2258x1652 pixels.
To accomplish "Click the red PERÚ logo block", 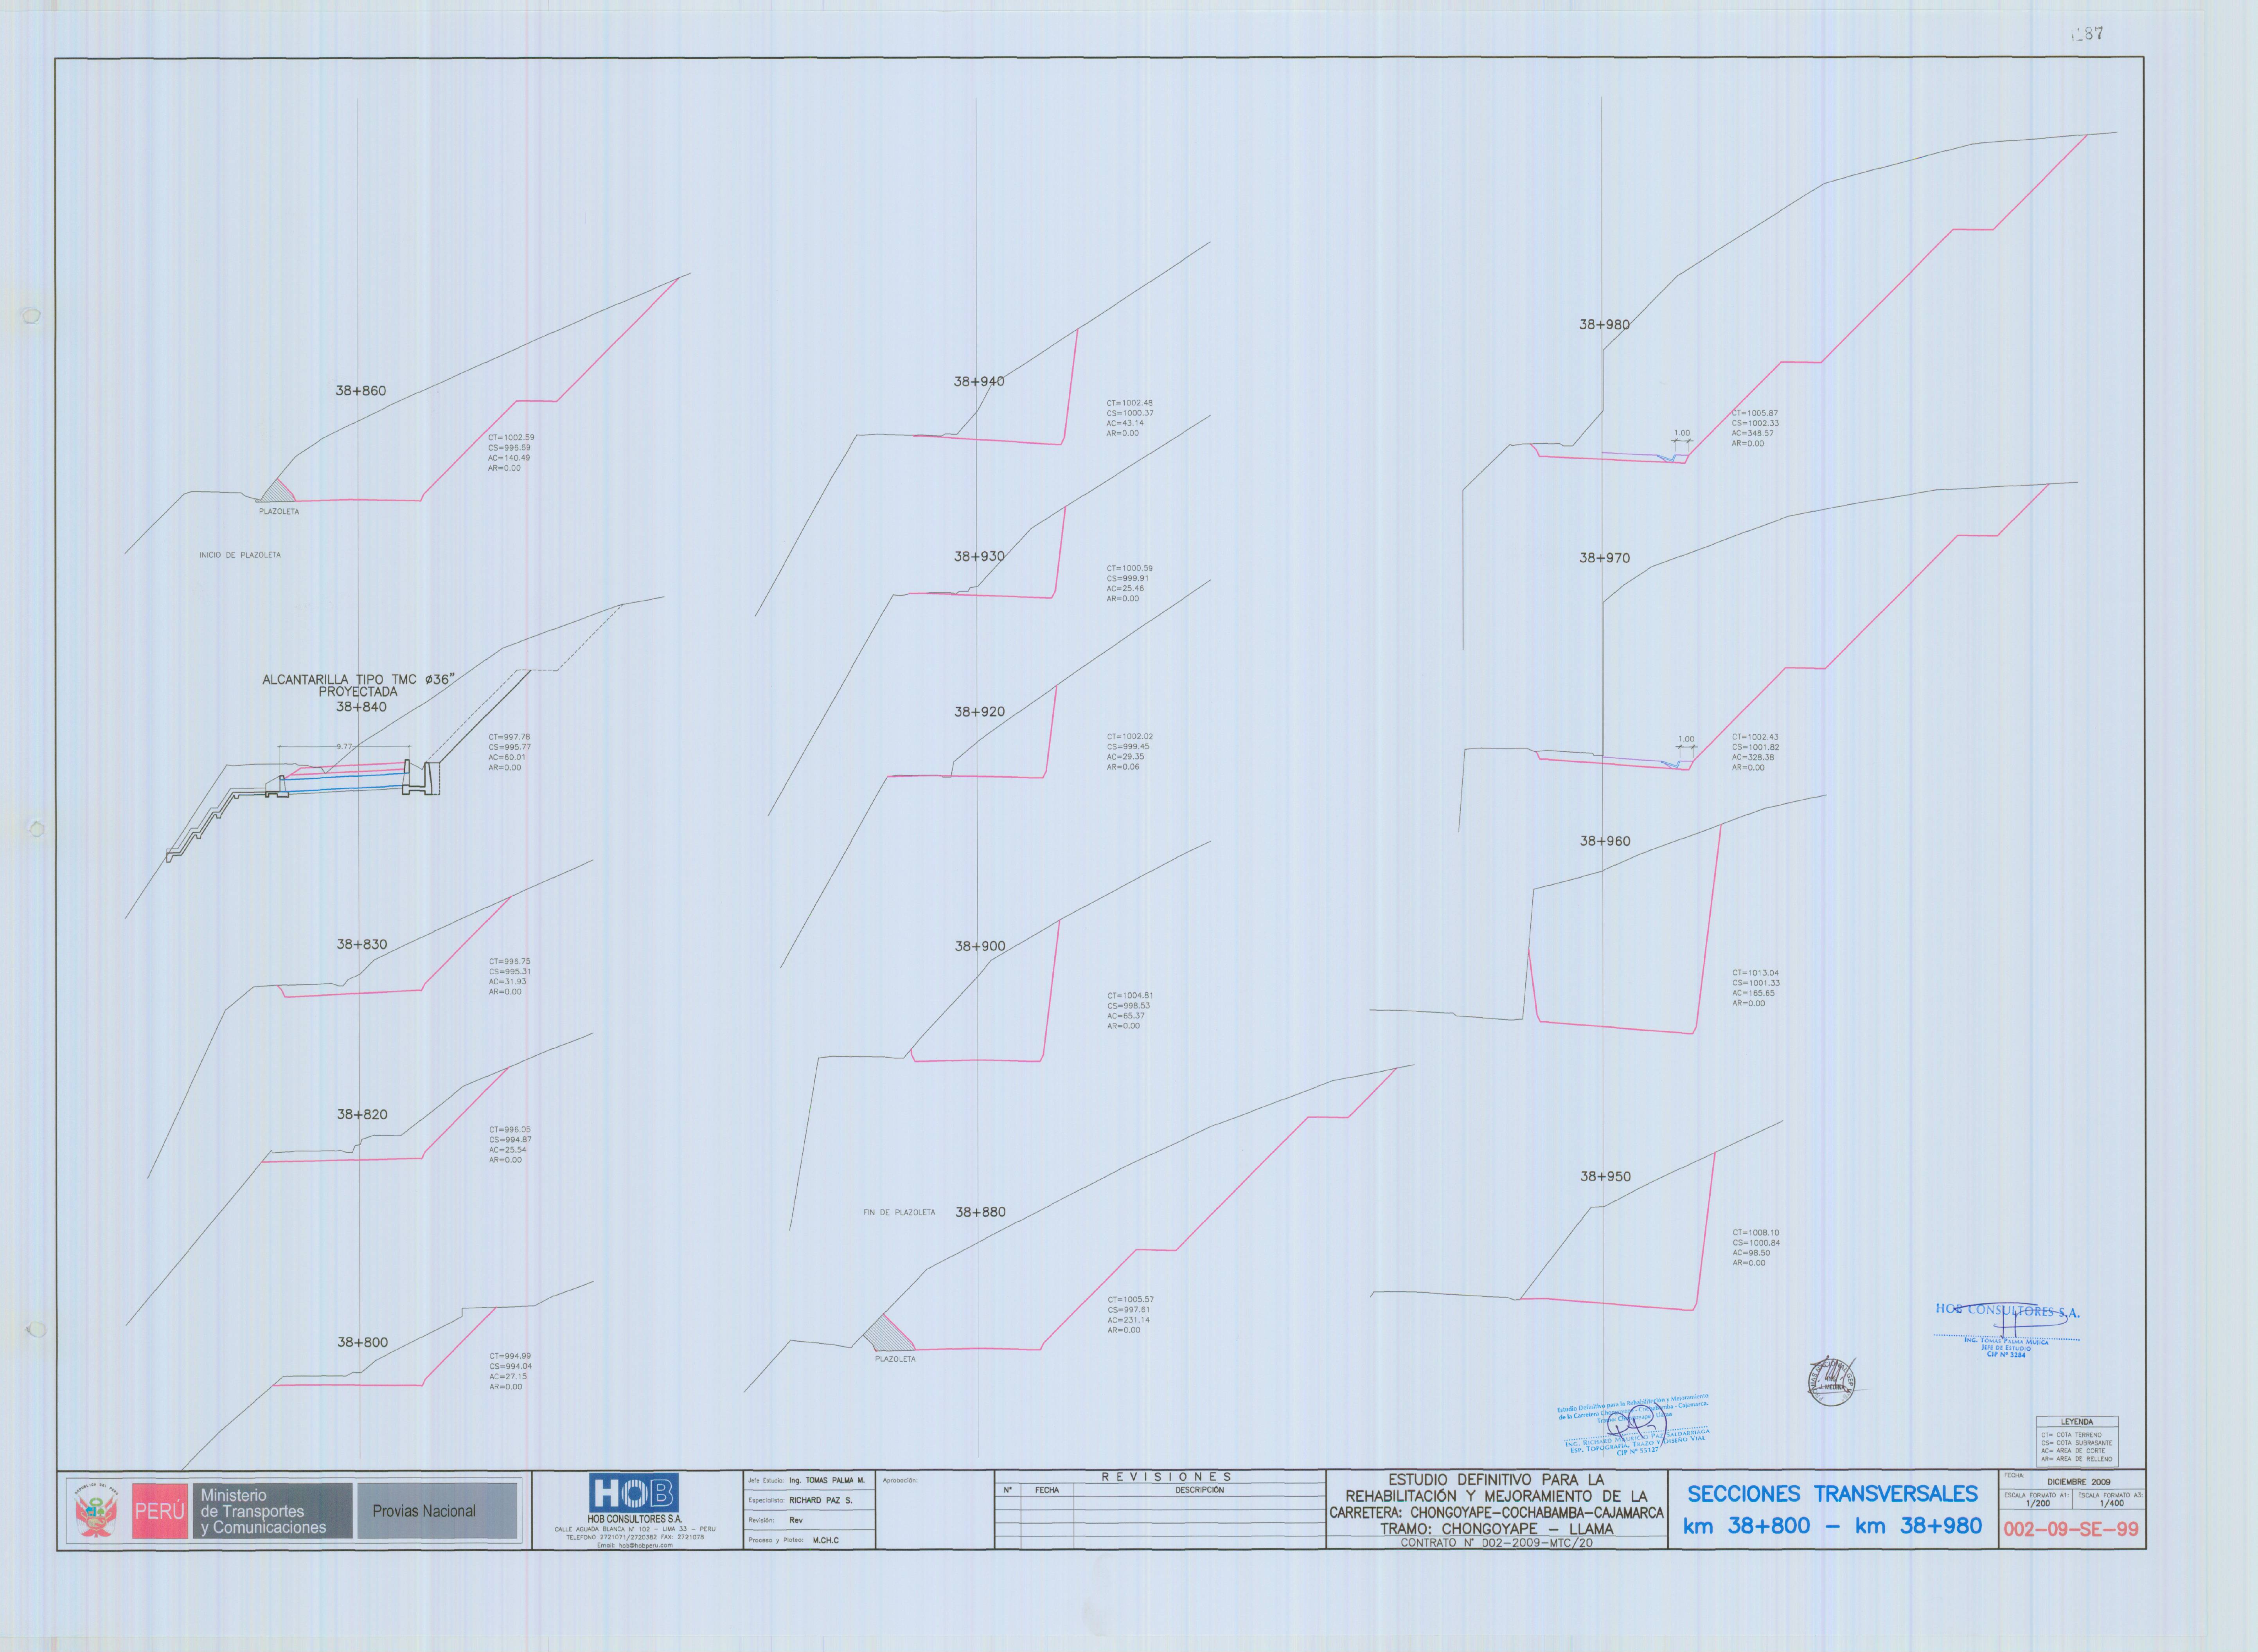I will [160, 1511].
